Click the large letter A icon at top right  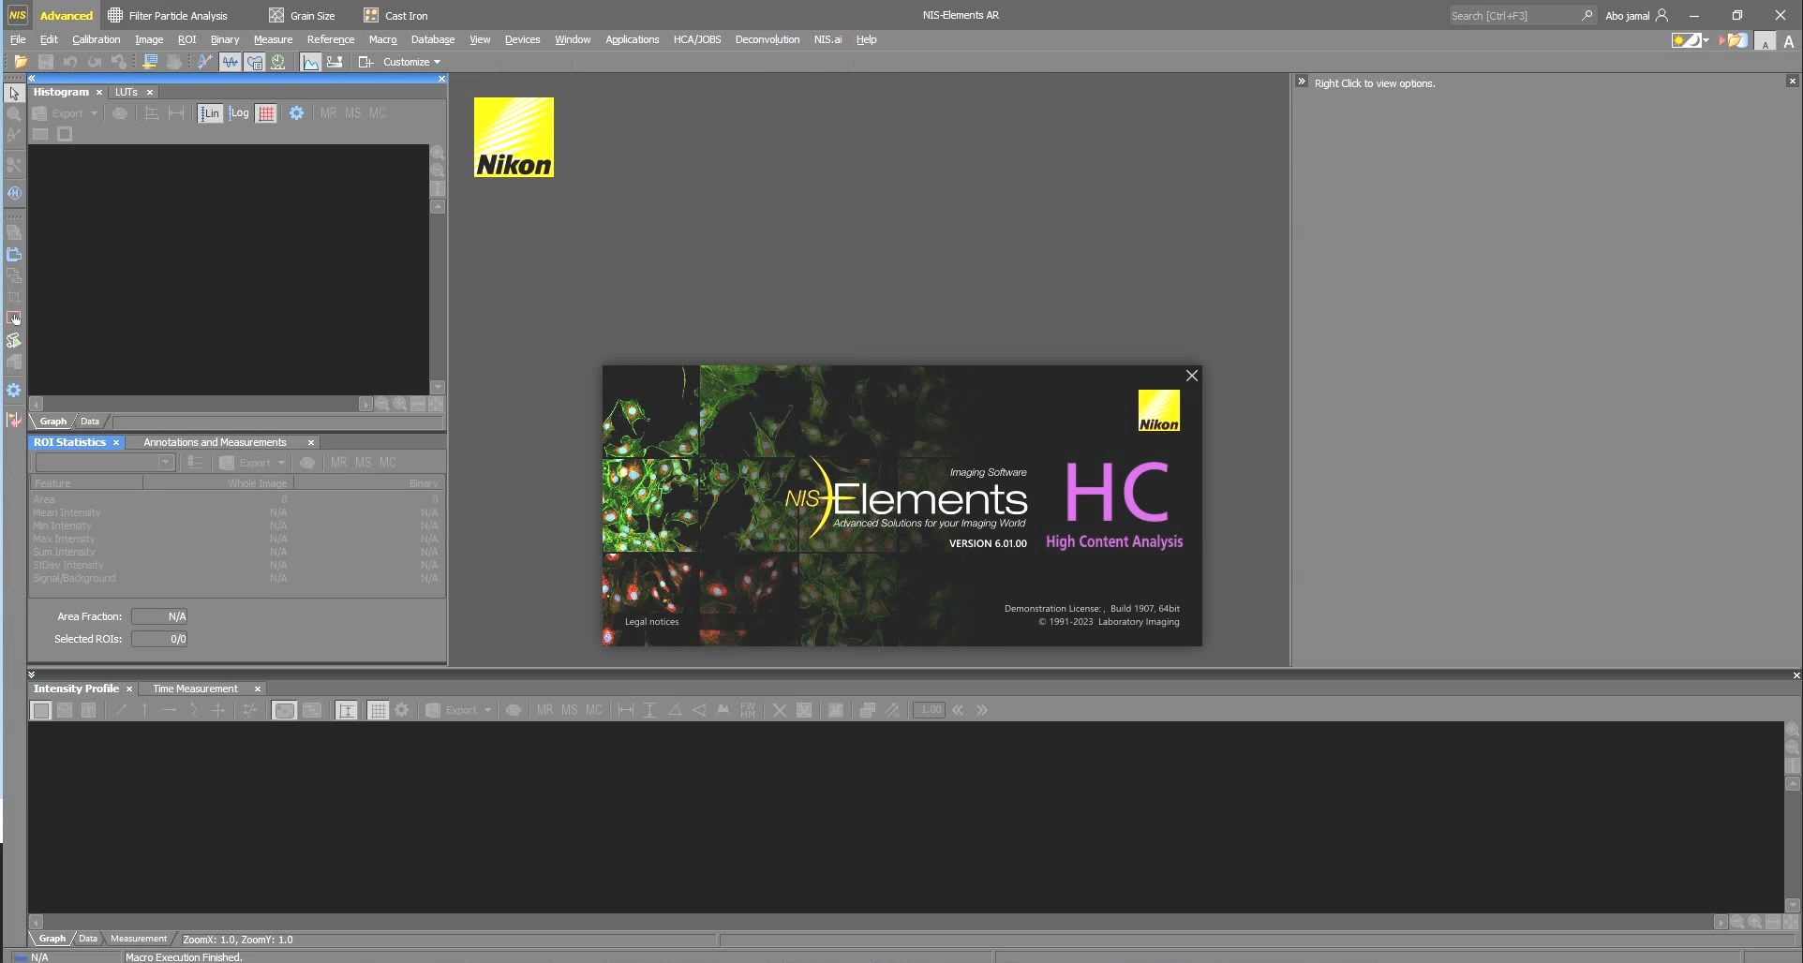click(x=1789, y=41)
